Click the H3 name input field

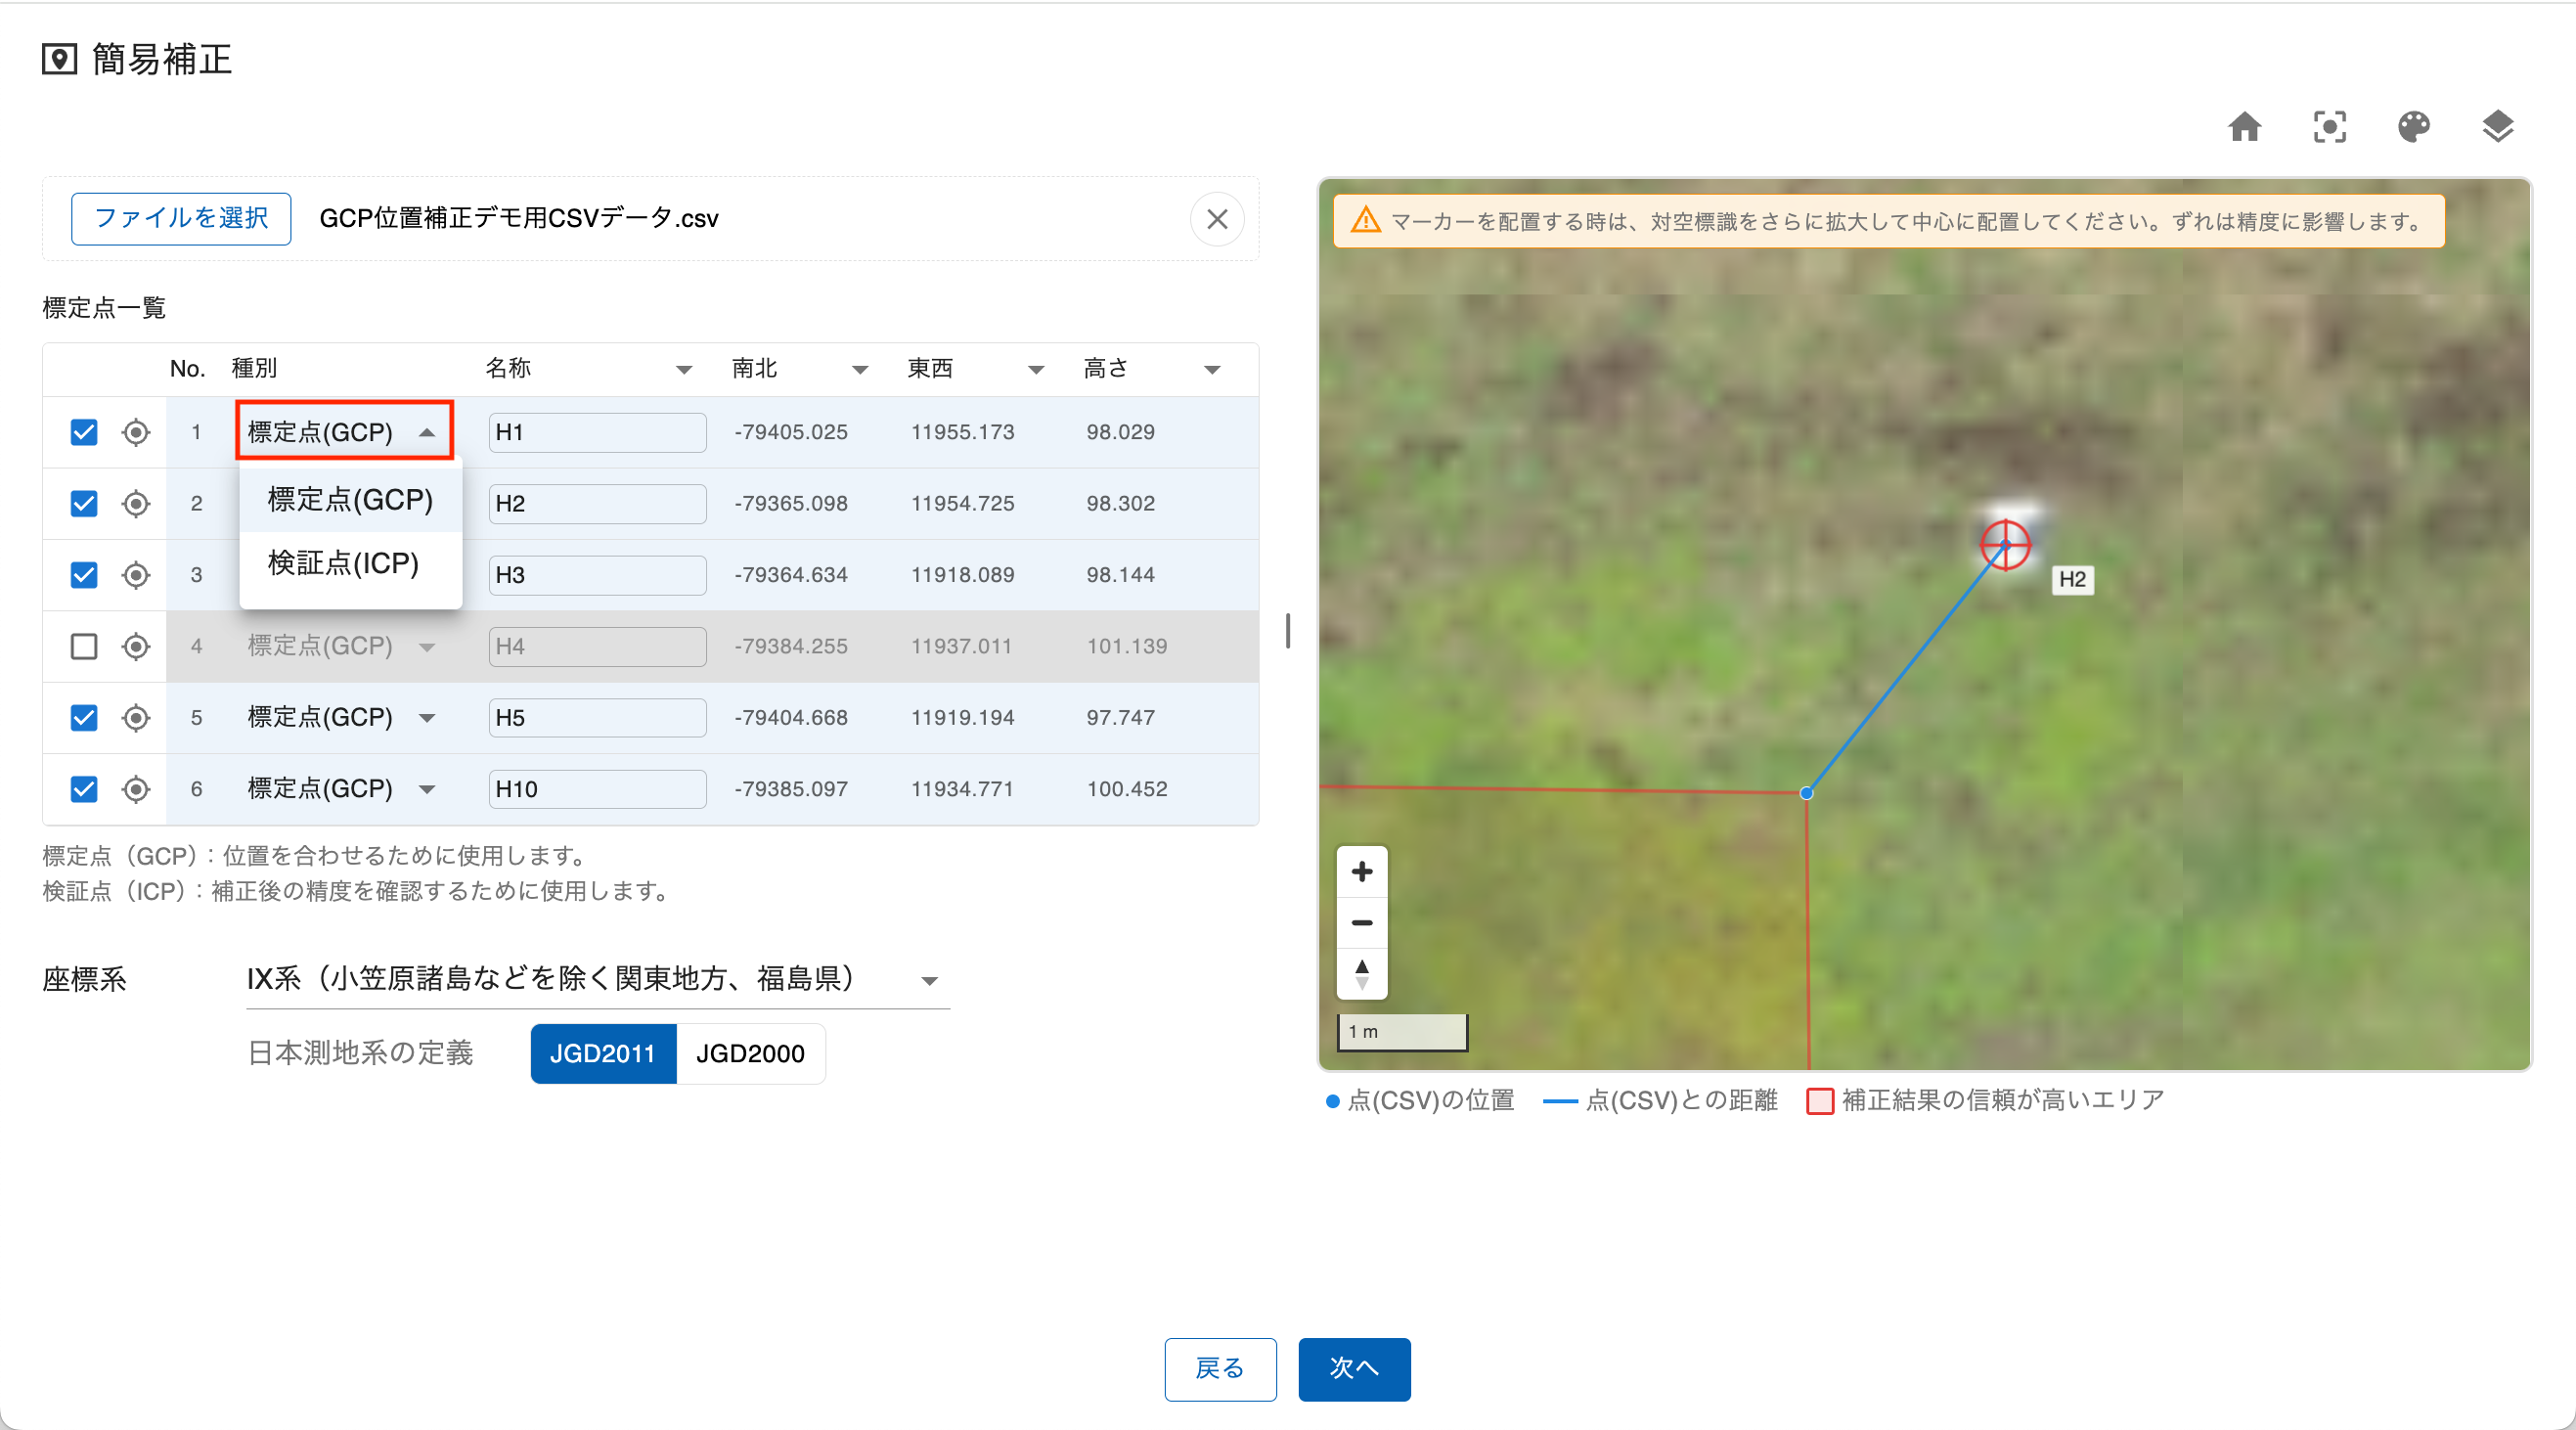pos(597,575)
